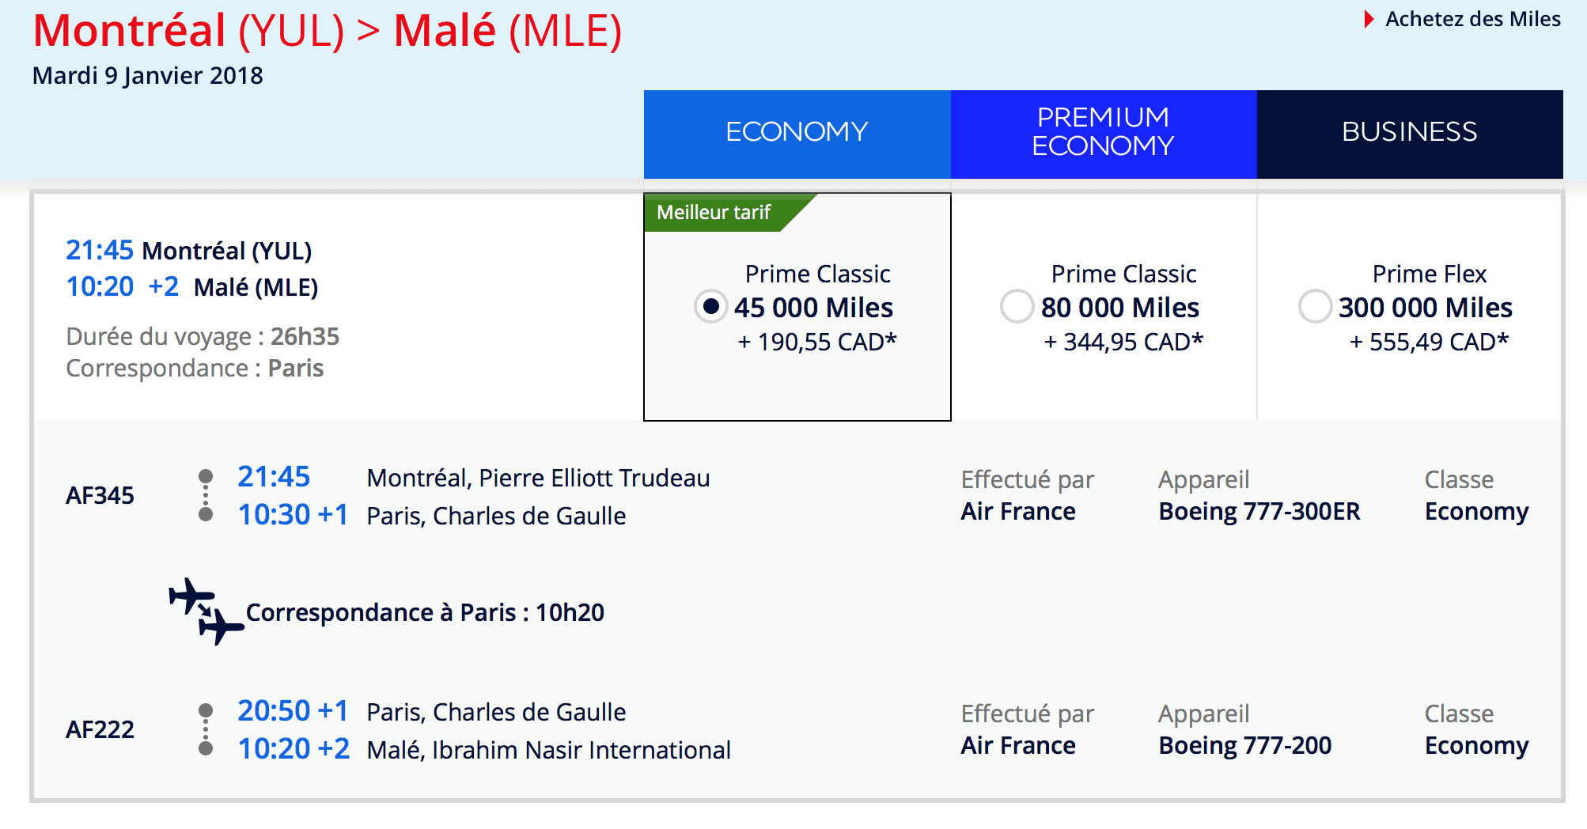This screenshot has width=1587, height=829.
Task: Click the AF345 flight route dots icon
Action: tap(206, 495)
